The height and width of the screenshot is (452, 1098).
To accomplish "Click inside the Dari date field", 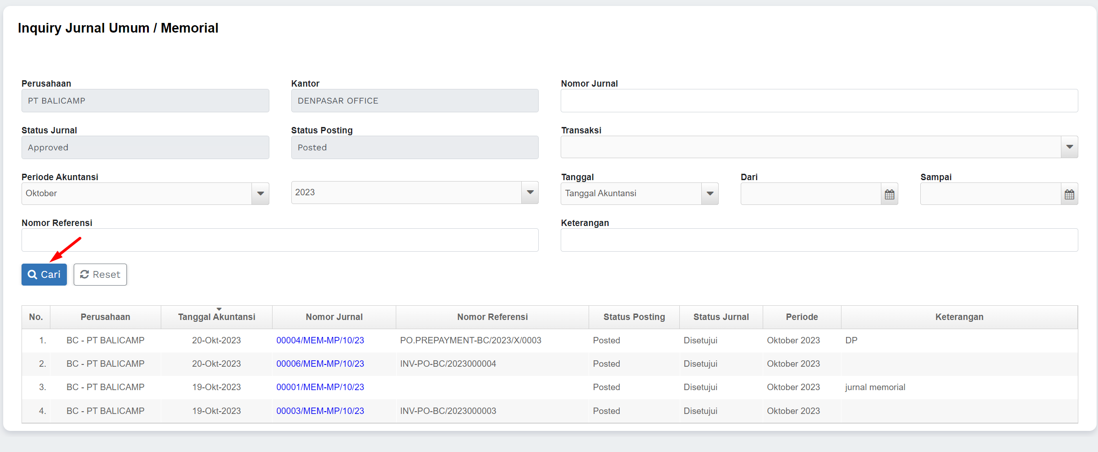I will point(810,194).
